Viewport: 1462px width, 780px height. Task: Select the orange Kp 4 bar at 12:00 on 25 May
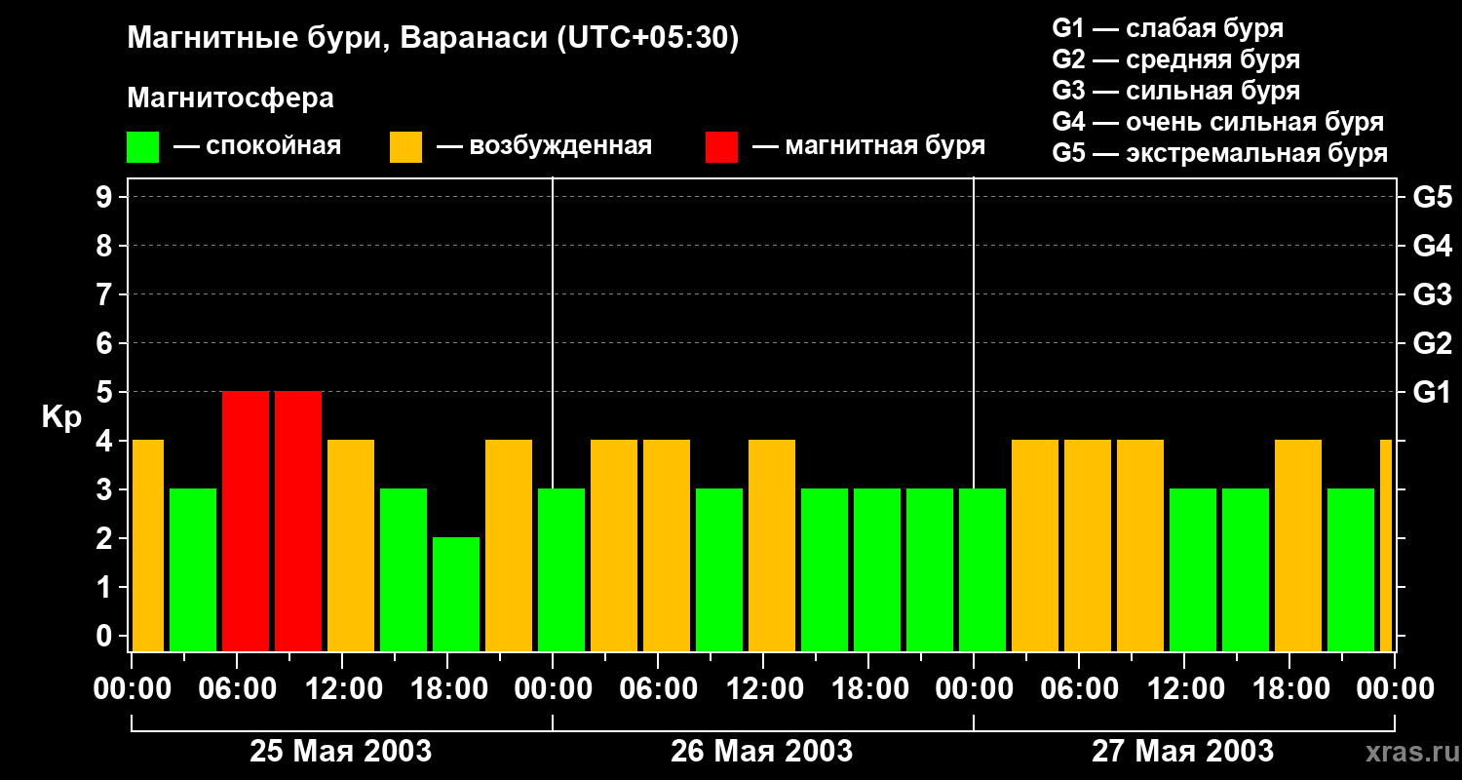click(x=351, y=545)
